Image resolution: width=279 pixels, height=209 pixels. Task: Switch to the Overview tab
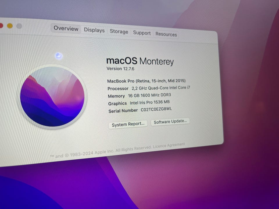[x=66, y=28]
